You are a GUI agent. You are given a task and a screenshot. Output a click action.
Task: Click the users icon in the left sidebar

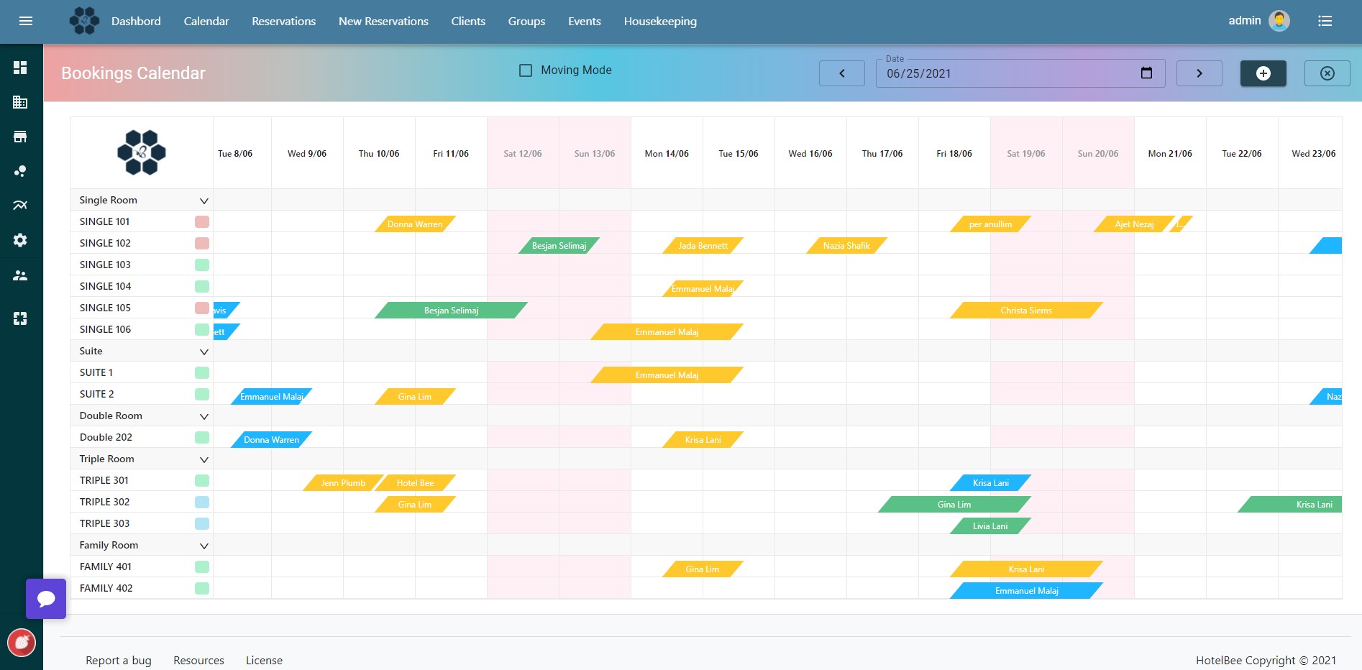click(19, 275)
